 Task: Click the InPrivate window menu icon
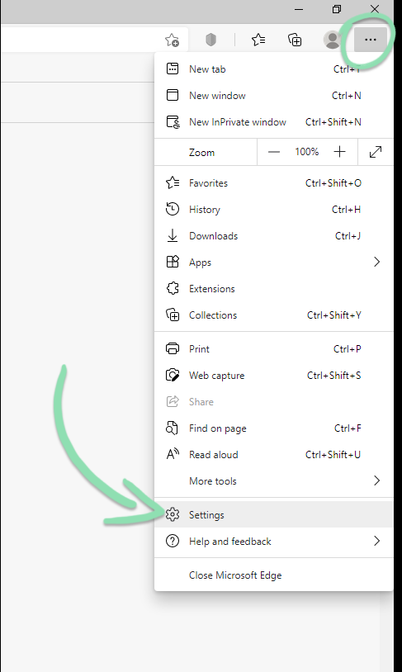[x=173, y=122]
